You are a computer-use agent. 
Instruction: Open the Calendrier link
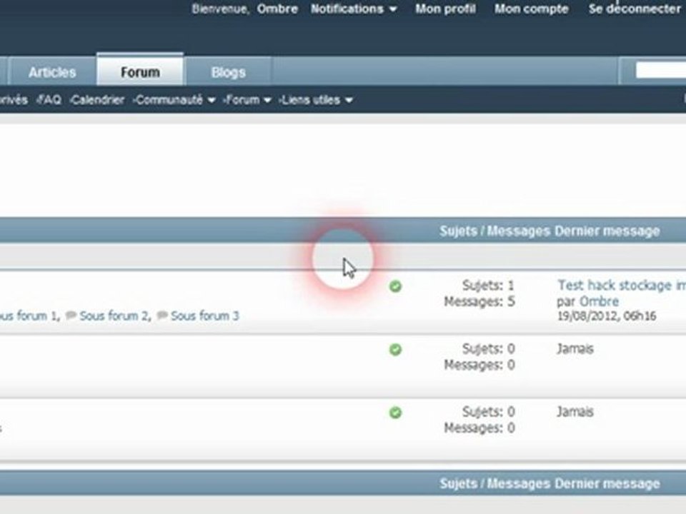pos(97,100)
